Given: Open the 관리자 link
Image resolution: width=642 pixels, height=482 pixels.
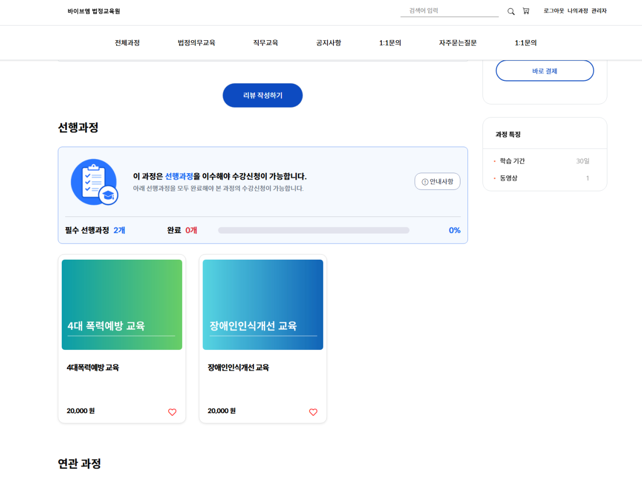Looking at the screenshot, I should [x=599, y=11].
